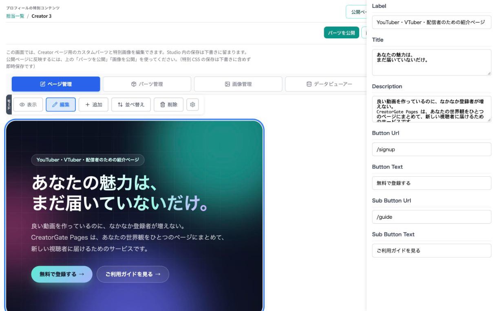The height and width of the screenshot is (311, 497).
Task: Click the pencil icon on 編集 button
Action: click(x=55, y=104)
